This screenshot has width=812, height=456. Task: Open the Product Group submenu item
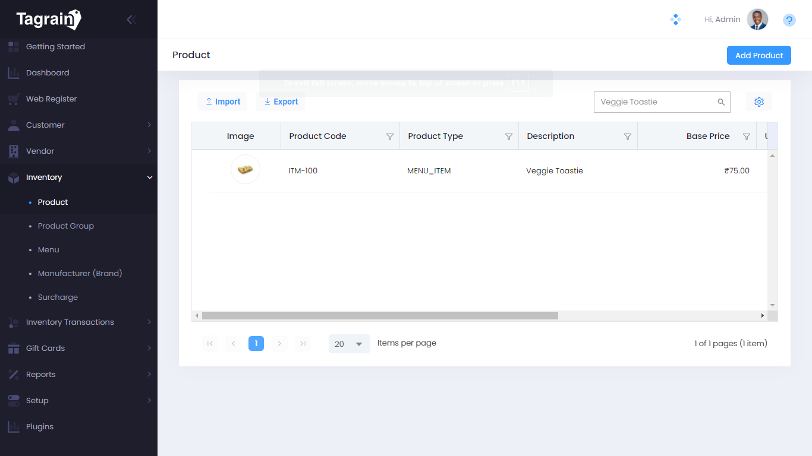[66, 226]
